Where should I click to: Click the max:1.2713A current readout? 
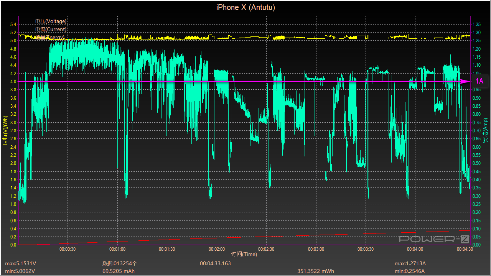click(x=410, y=263)
